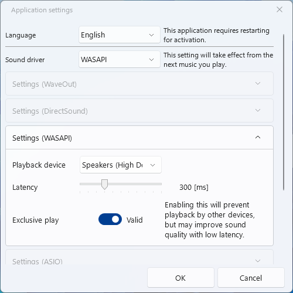Expand the Settings (ASIO) section
This screenshot has height=293, width=293.
tap(139, 257)
